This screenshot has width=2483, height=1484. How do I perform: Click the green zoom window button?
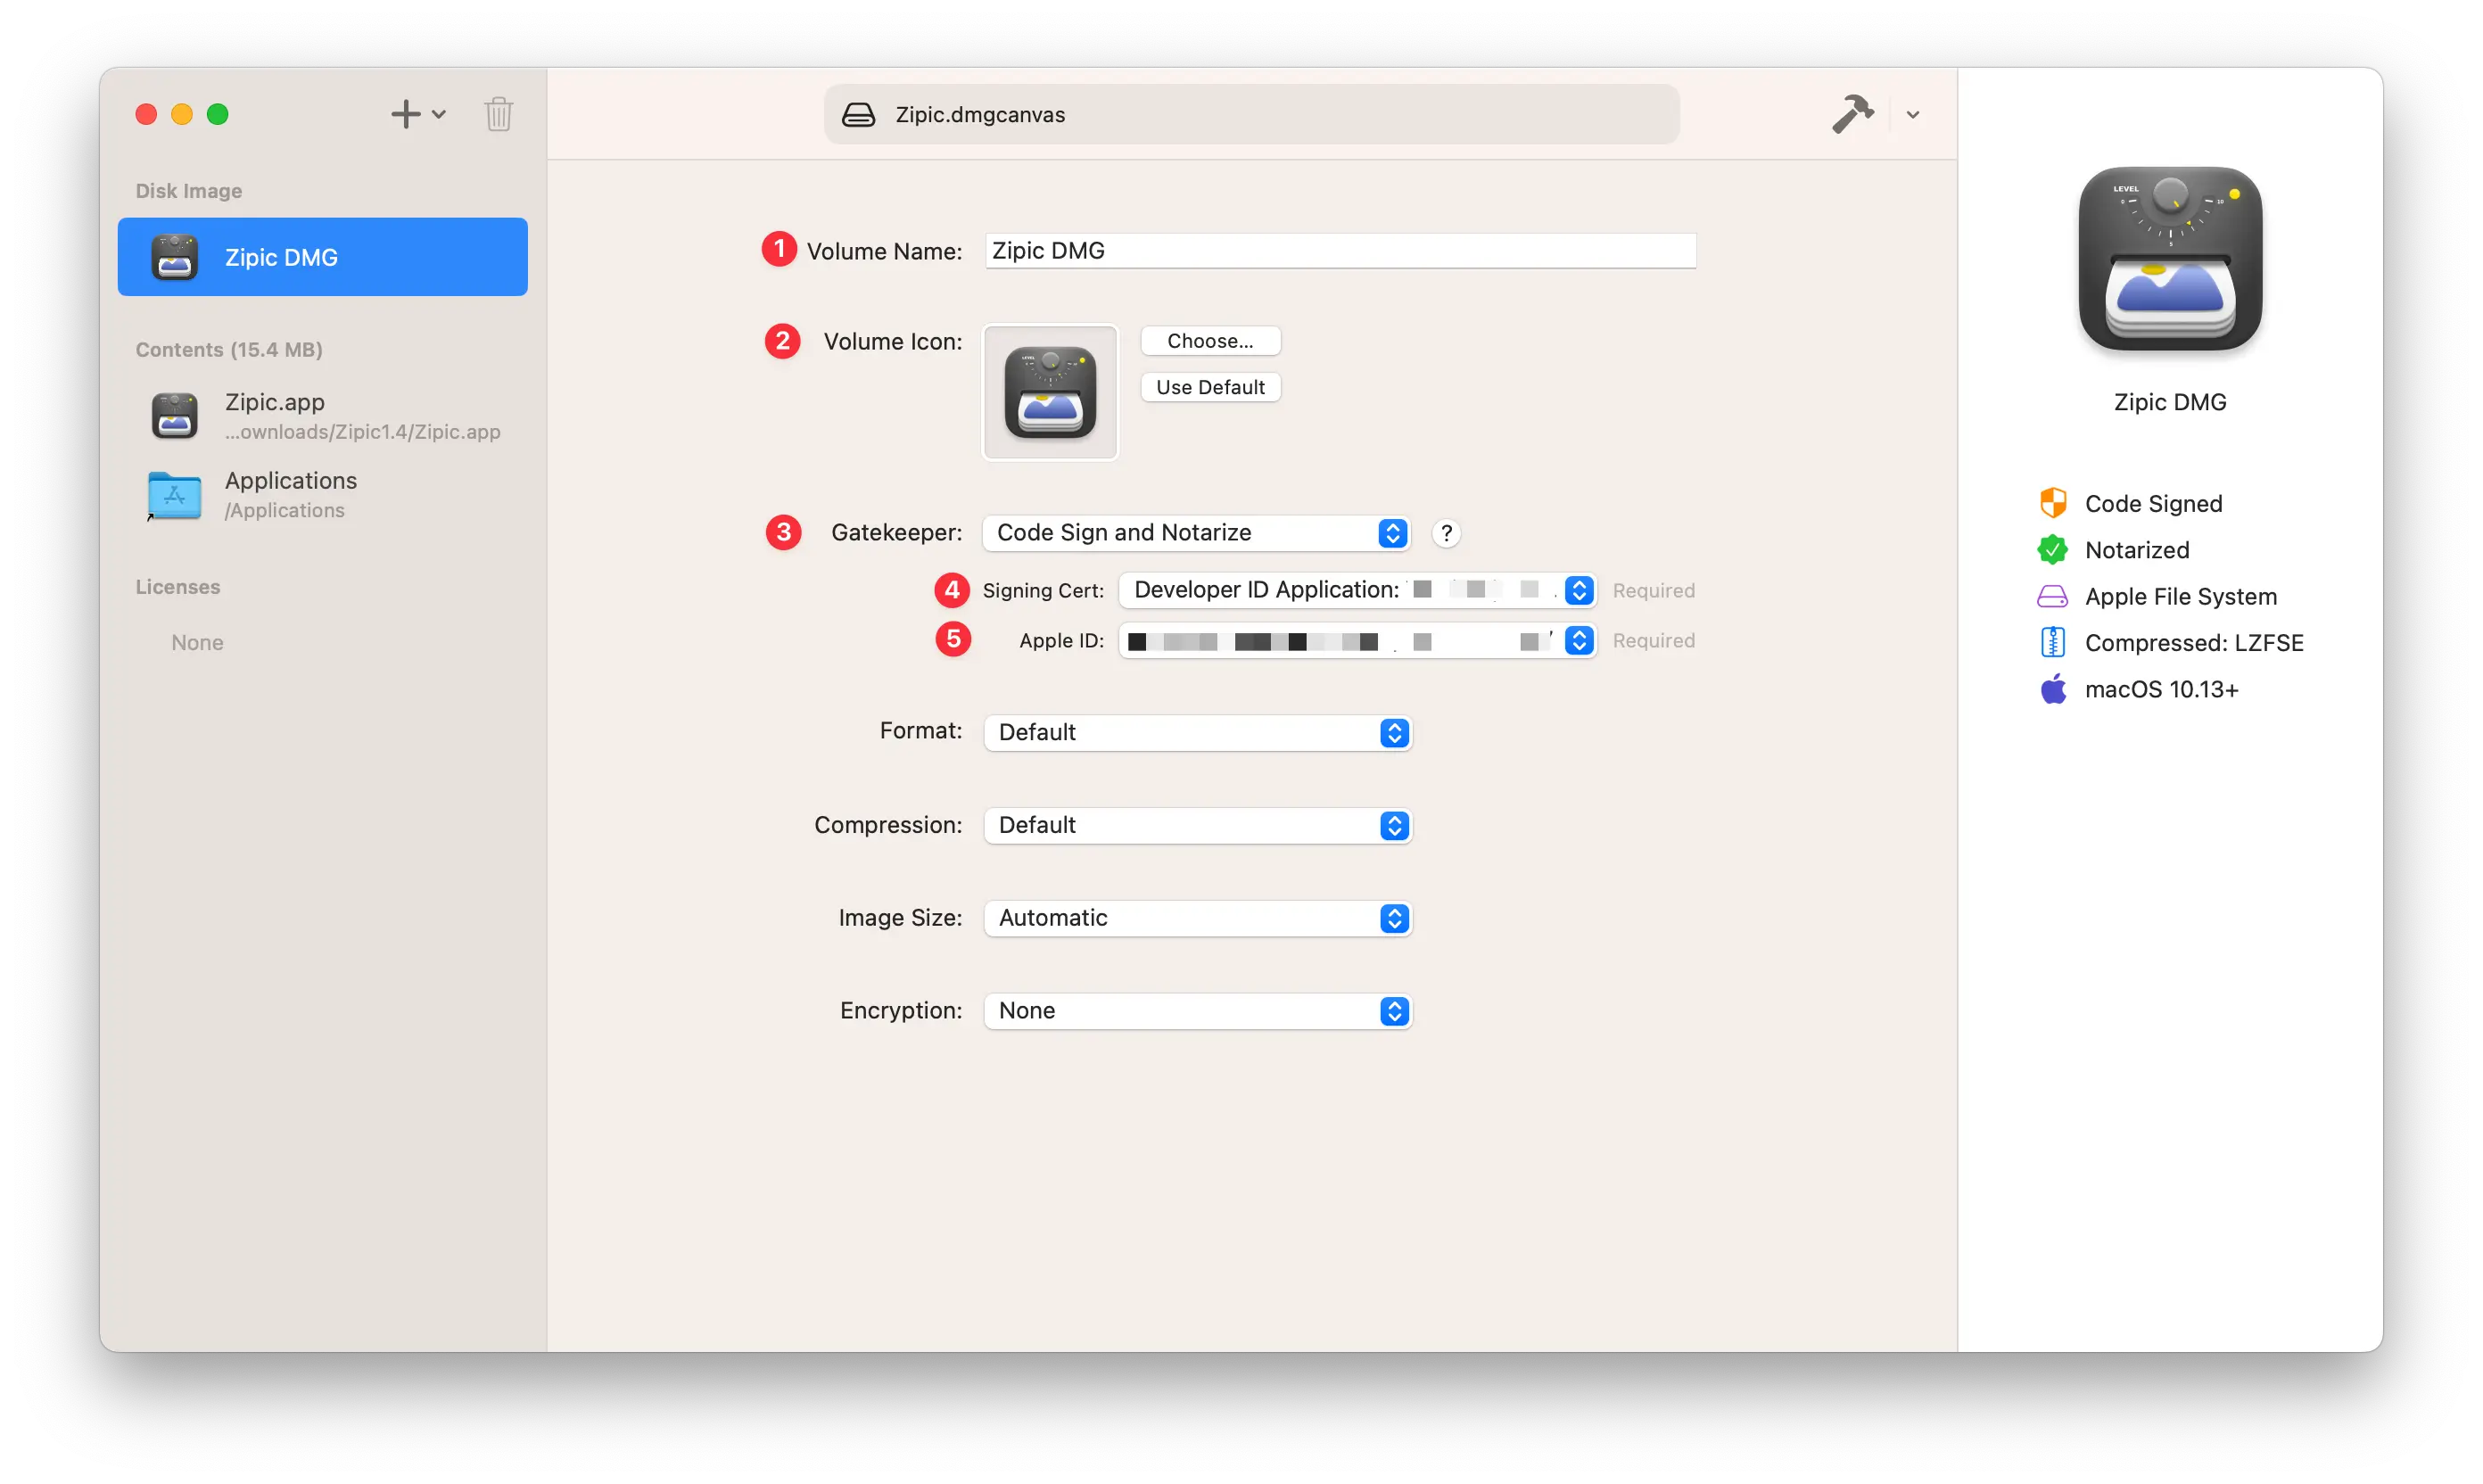217,114
